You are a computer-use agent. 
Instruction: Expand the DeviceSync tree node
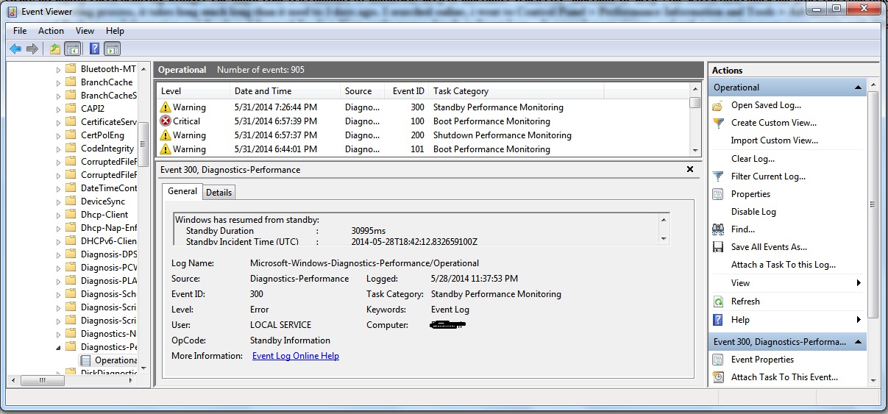(59, 201)
